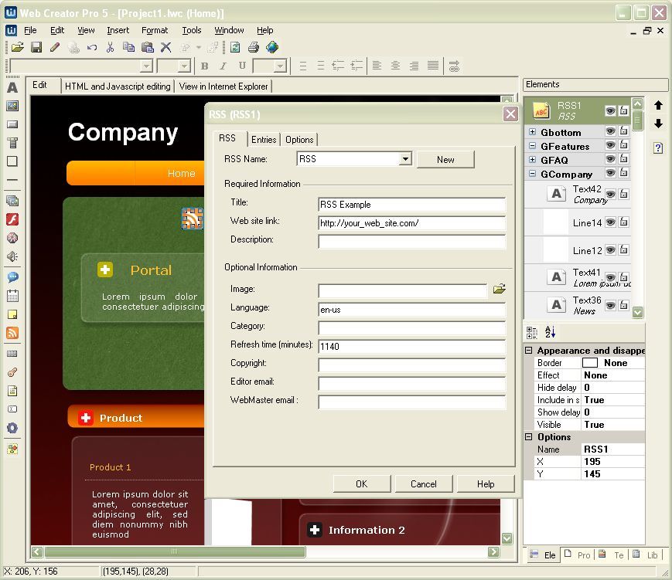
Task: Switch to Entries tab in RSS dialog
Action: pyautogui.click(x=264, y=140)
